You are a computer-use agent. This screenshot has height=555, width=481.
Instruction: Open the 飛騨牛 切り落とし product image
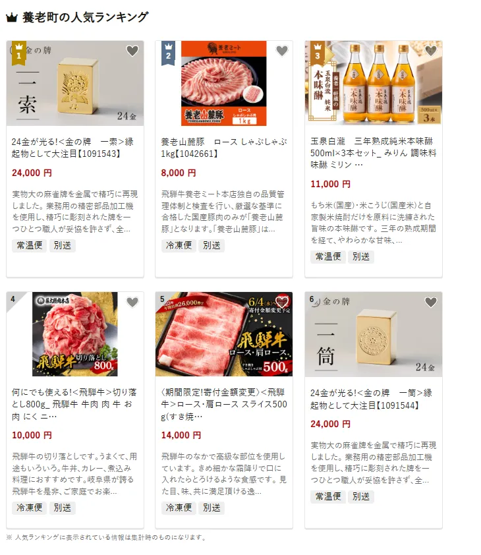click(x=75, y=334)
